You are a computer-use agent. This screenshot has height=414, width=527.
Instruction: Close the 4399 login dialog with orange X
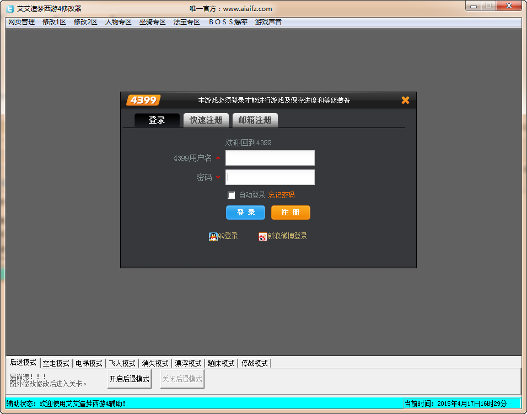(x=405, y=100)
